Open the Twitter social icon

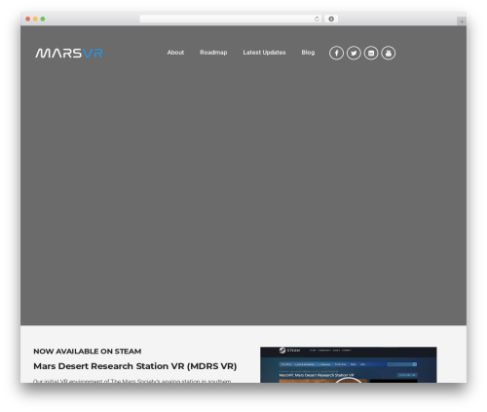(354, 53)
